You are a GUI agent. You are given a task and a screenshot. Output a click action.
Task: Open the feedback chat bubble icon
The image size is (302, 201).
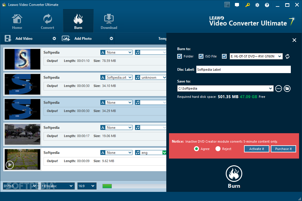[x=237, y=5]
